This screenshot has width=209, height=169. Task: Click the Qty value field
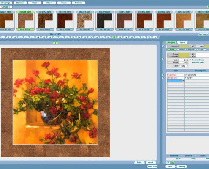coord(187,66)
